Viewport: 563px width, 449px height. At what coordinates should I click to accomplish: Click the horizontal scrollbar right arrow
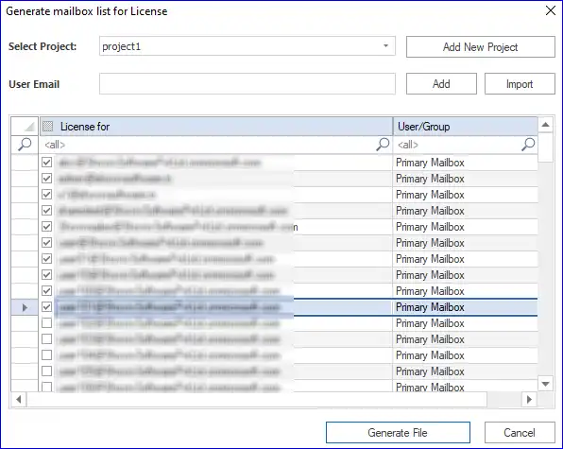(x=529, y=400)
